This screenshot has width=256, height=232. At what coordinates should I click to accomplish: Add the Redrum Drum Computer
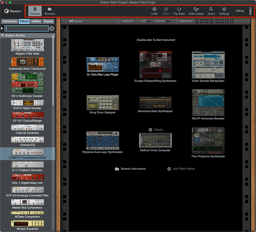[x=155, y=142]
